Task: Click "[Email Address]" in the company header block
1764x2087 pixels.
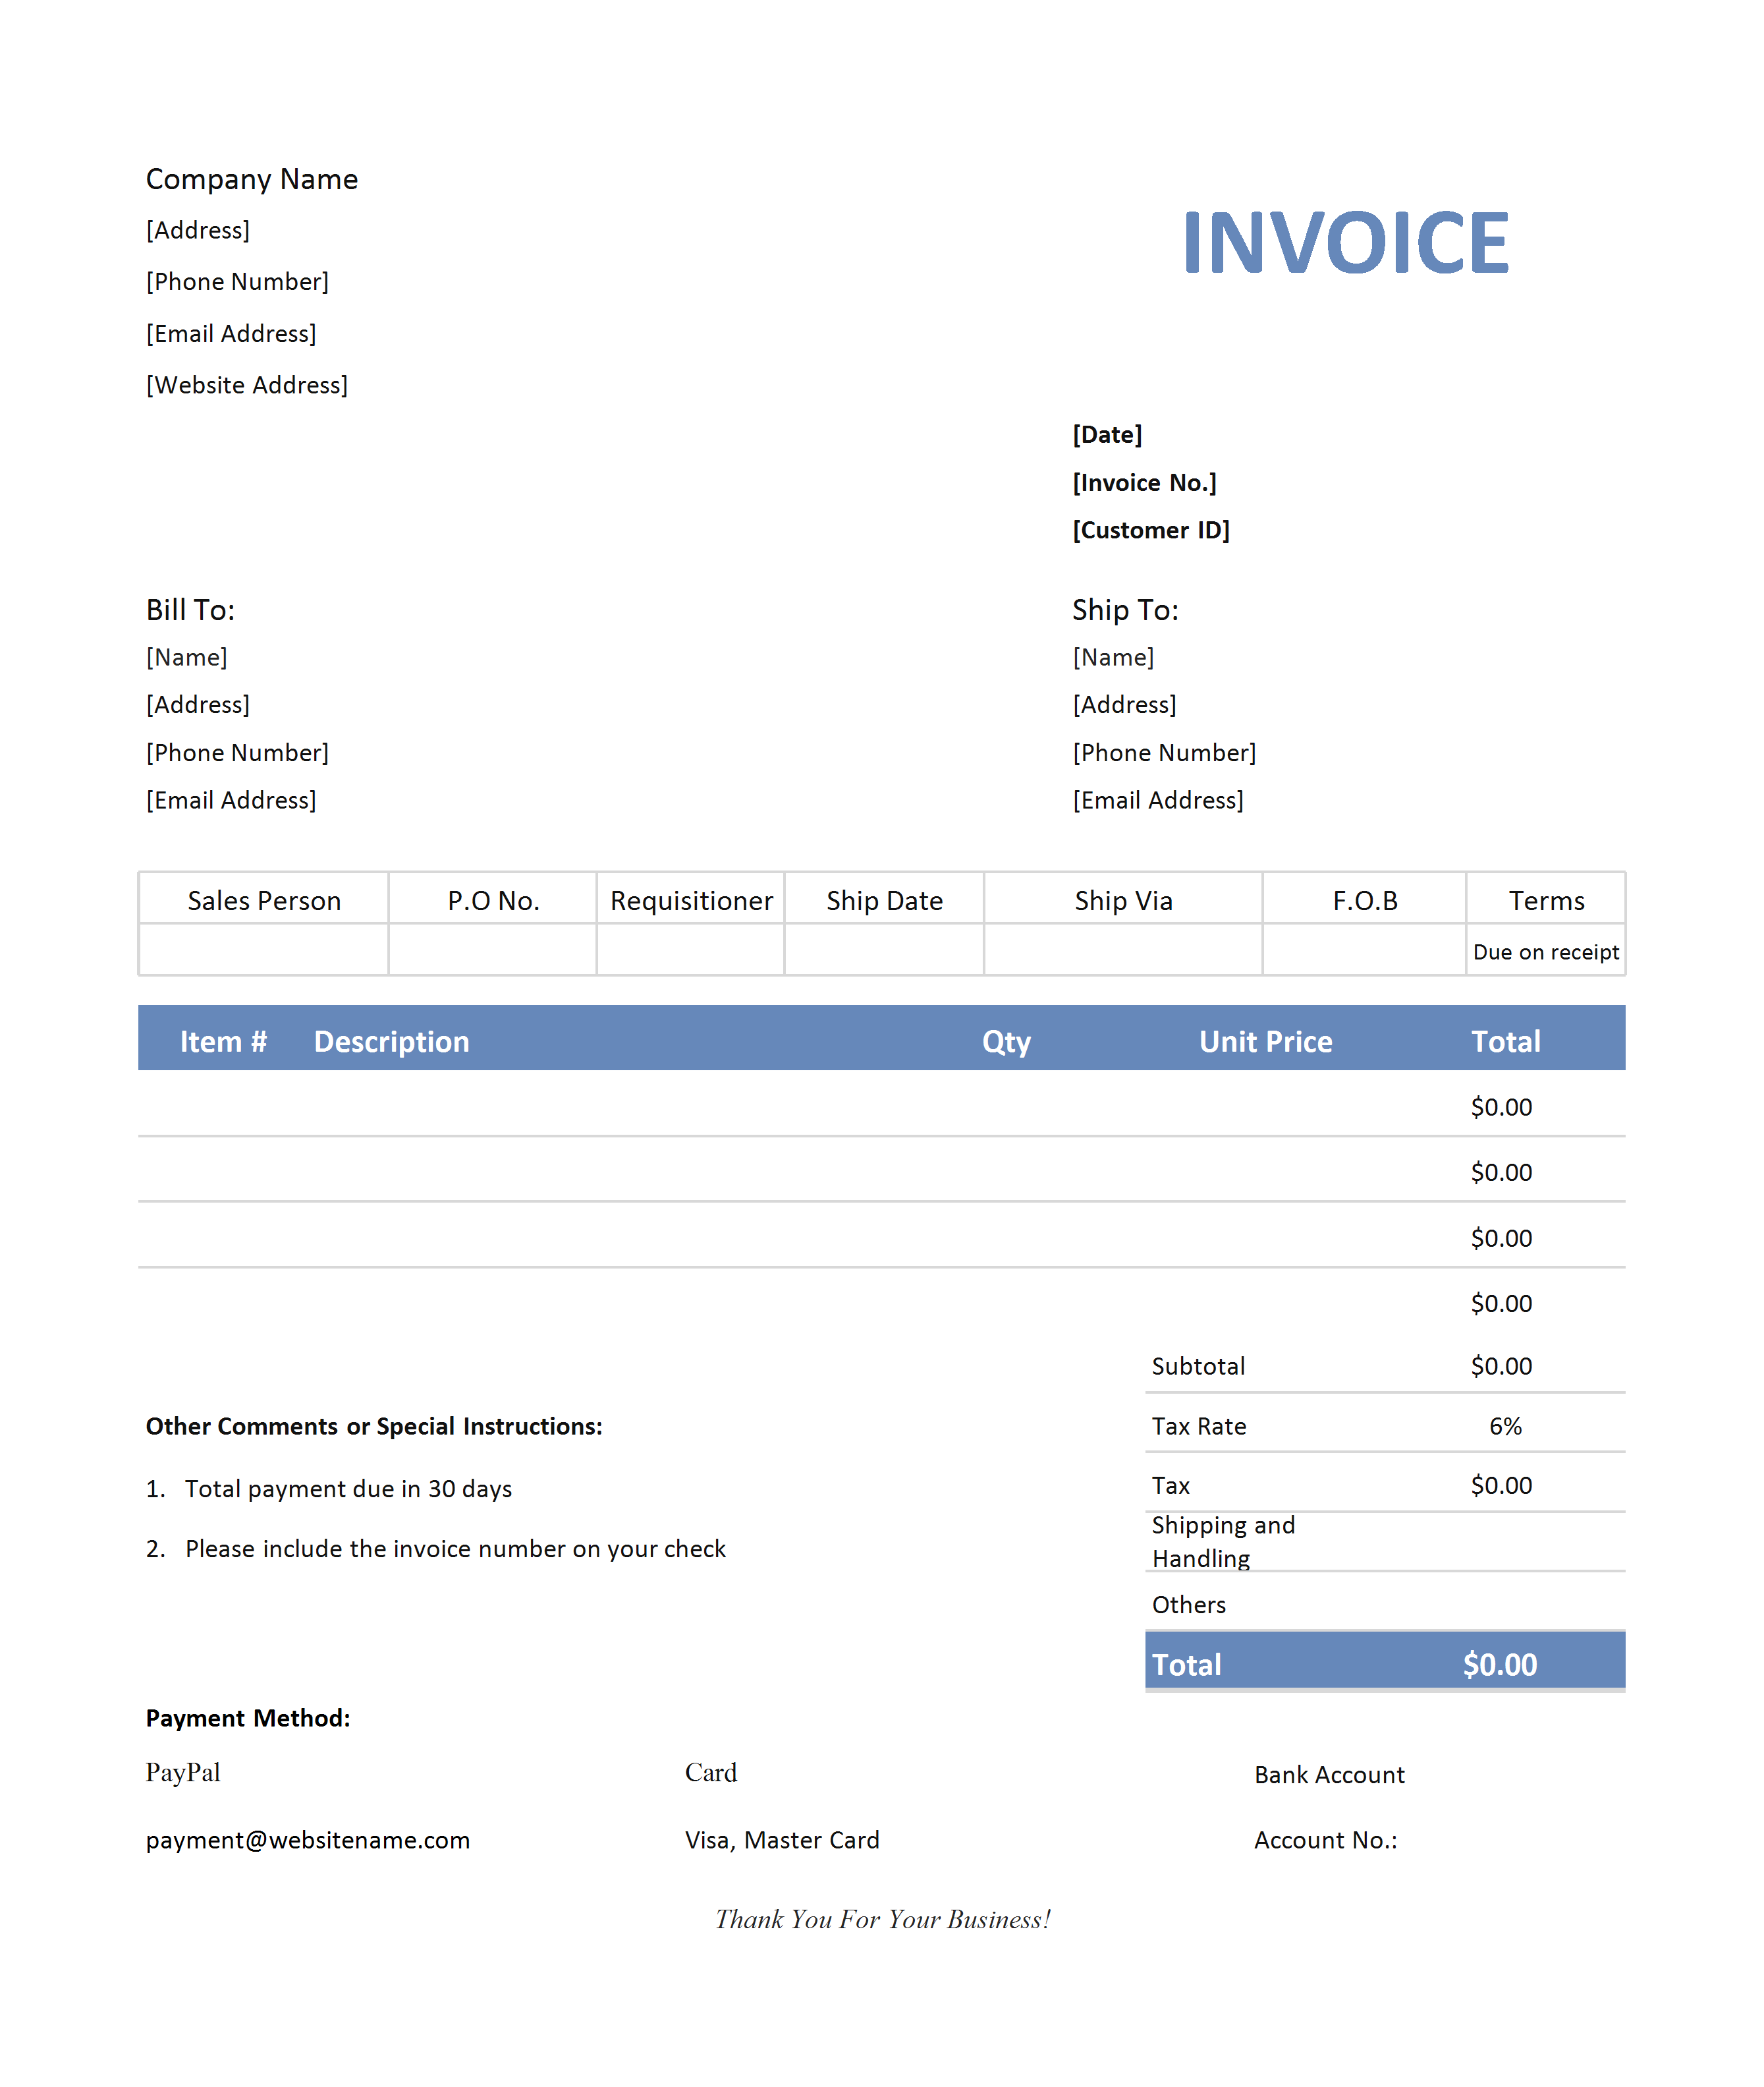Action: pyautogui.click(x=231, y=334)
